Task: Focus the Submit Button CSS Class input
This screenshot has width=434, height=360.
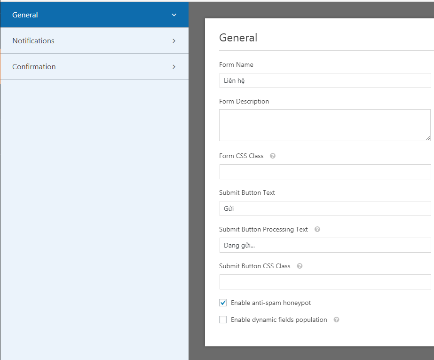Action: [324, 282]
